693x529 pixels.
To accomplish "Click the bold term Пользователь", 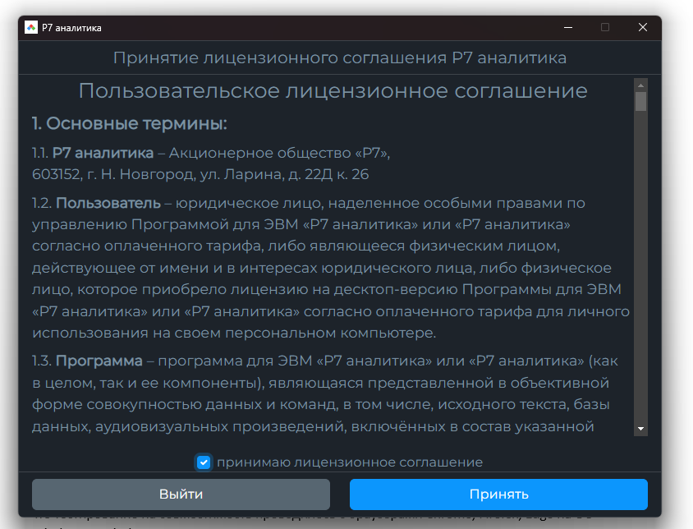I will point(108,203).
